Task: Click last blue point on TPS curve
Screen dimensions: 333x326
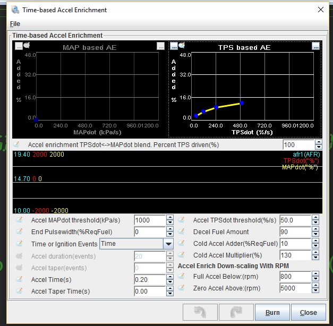Action: [242, 103]
